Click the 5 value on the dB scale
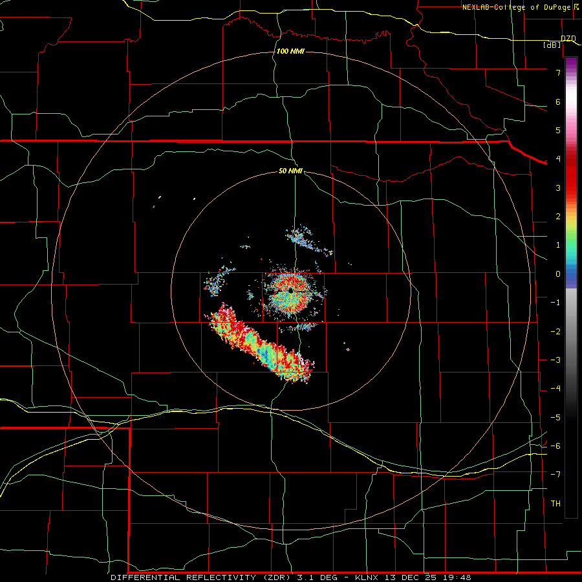Screen dimensions: 582x582 click(558, 130)
